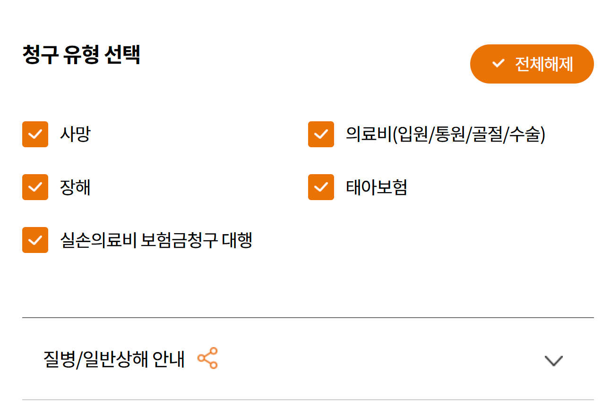Click the 태아보험 label text
The width and height of the screenshot is (611, 404).
[x=376, y=187]
